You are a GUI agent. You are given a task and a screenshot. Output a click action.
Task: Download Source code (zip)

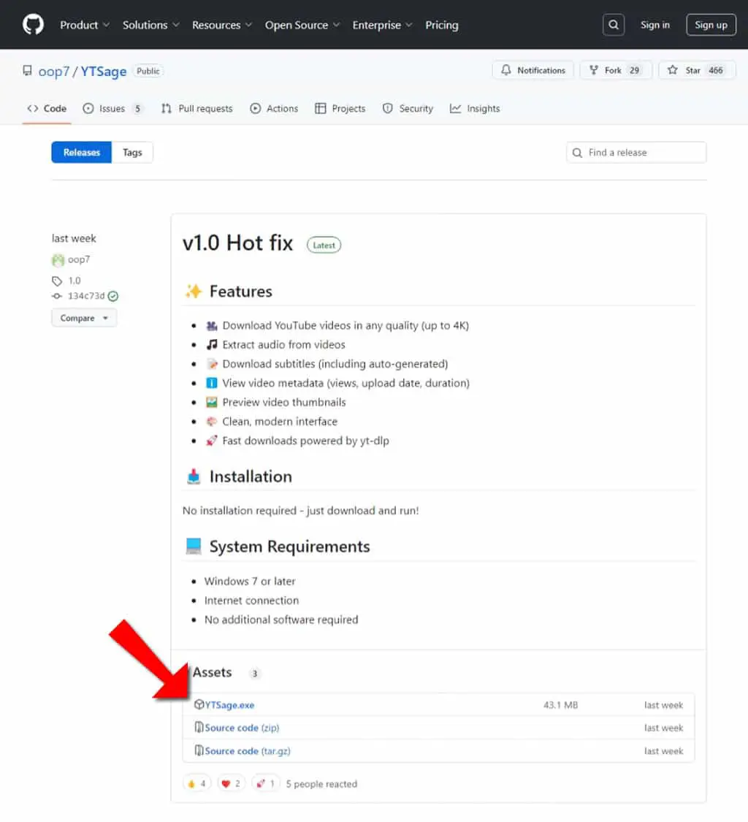coord(242,728)
